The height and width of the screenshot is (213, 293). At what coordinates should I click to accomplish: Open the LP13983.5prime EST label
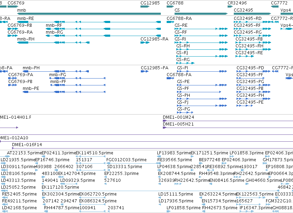[x=174, y=153]
